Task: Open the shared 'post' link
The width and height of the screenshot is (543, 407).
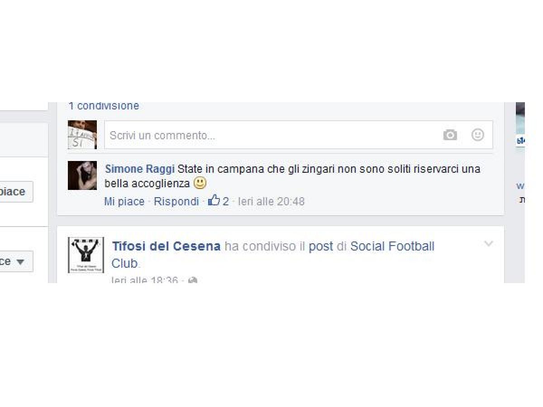Action: point(320,247)
